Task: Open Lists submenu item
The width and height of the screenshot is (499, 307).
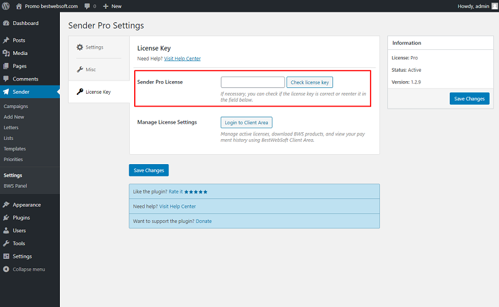Action: point(8,138)
